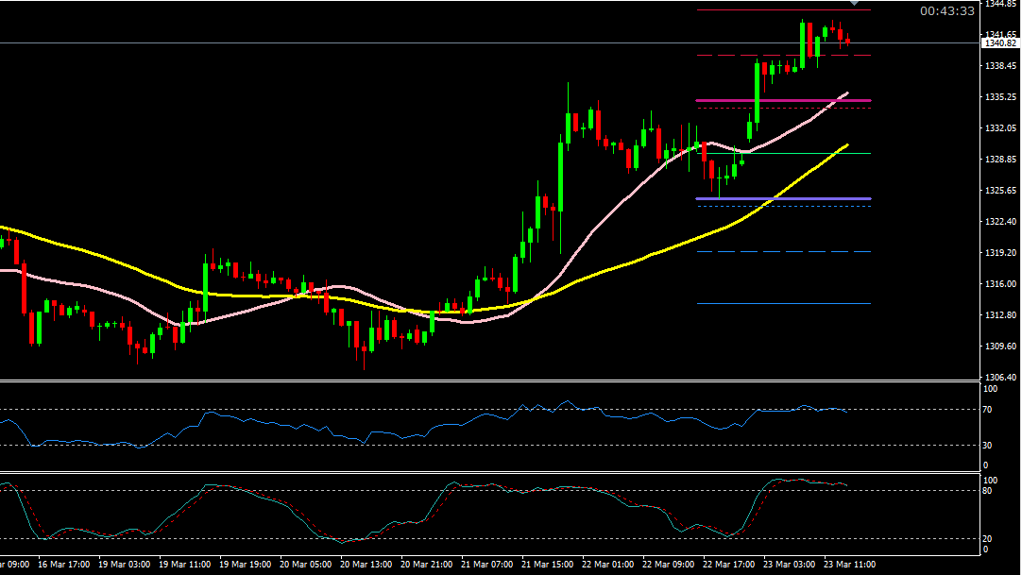Click the stochastic 80 level label
This screenshot has height=575, width=1022.
[x=990, y=490]
